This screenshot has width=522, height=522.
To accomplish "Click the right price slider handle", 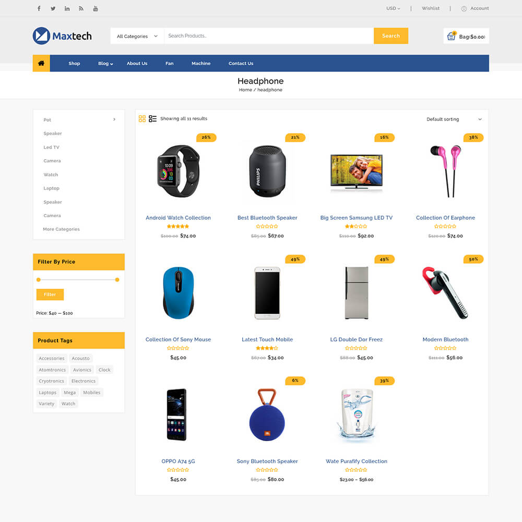I will (117, 280).
